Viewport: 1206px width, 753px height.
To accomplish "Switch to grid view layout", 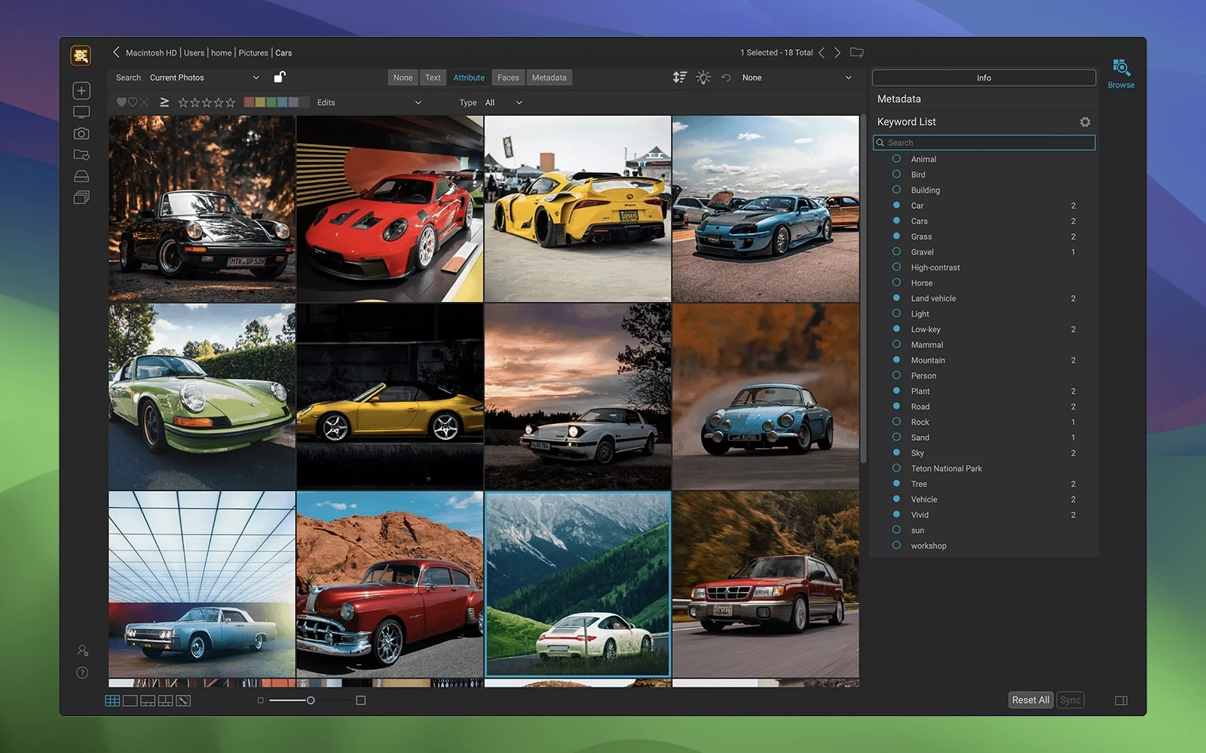I will click(112, 700).
